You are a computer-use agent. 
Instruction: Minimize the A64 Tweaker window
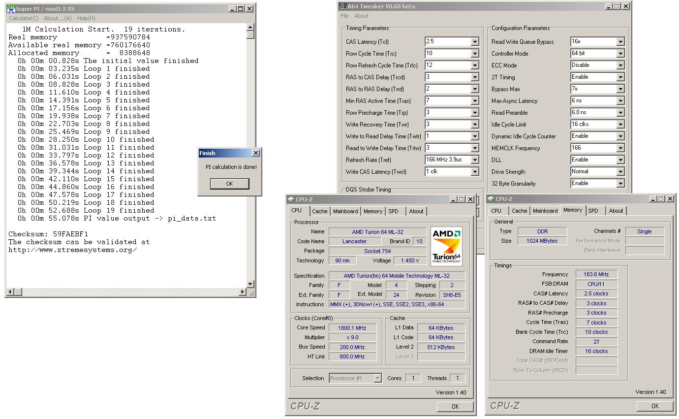point(609,6)
